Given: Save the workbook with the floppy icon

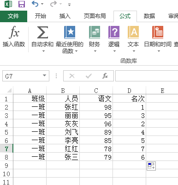Looking at the screenshot, I should (22, 4).
